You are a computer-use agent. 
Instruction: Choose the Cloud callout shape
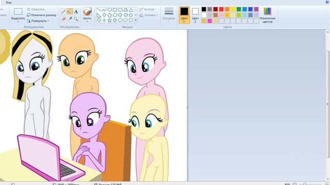click(131, 21)
